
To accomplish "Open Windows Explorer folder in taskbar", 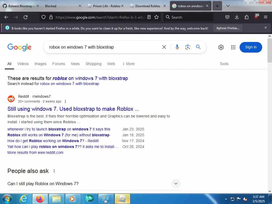I will (57, 199).
